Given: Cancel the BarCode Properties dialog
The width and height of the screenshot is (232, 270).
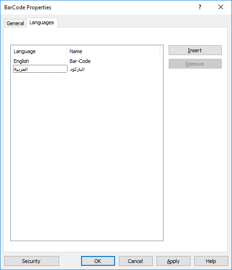Looking at the screenshot, I should 136,261.
